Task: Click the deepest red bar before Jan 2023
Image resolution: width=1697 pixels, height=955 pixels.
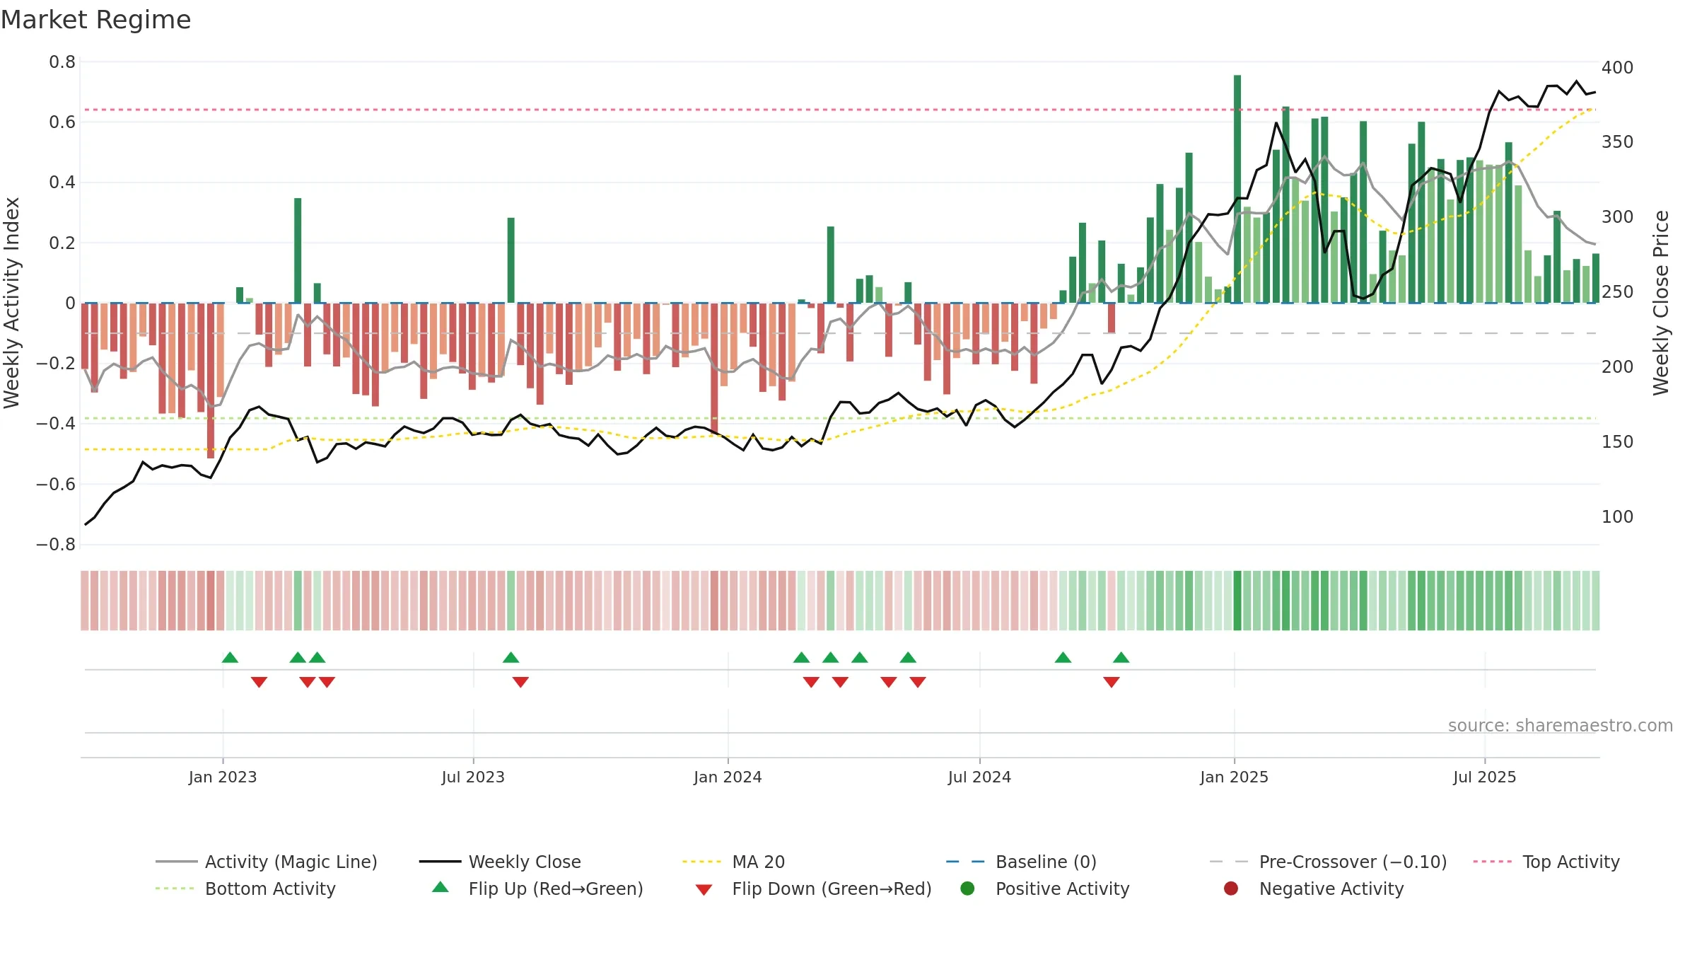Action: pyautogui.click(x=211, y=381)
